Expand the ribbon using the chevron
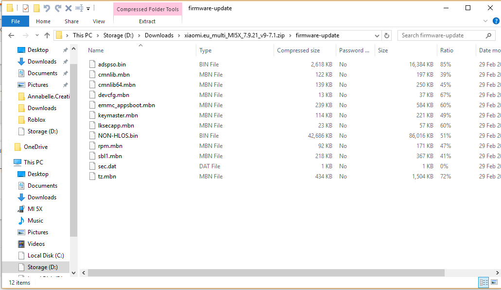The image size is (501, 290). 485,21
